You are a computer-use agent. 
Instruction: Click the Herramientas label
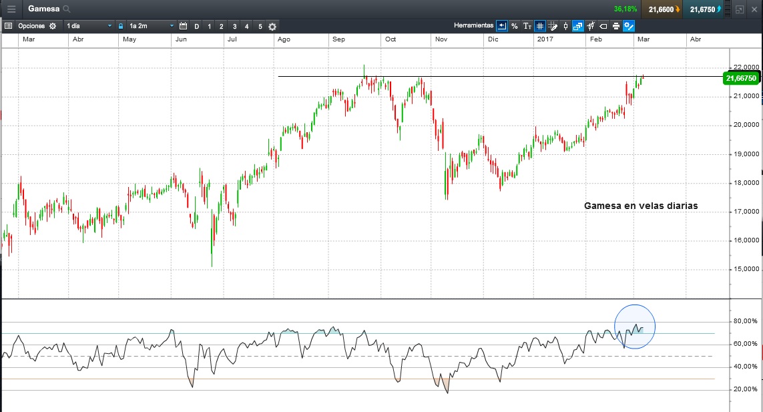pos(473,25)
